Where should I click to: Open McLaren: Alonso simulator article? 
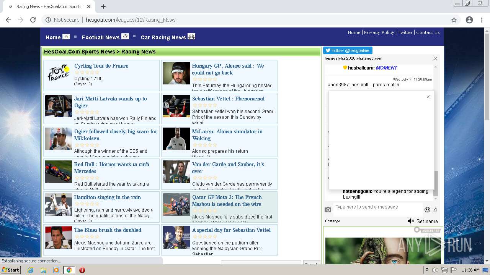227,135
